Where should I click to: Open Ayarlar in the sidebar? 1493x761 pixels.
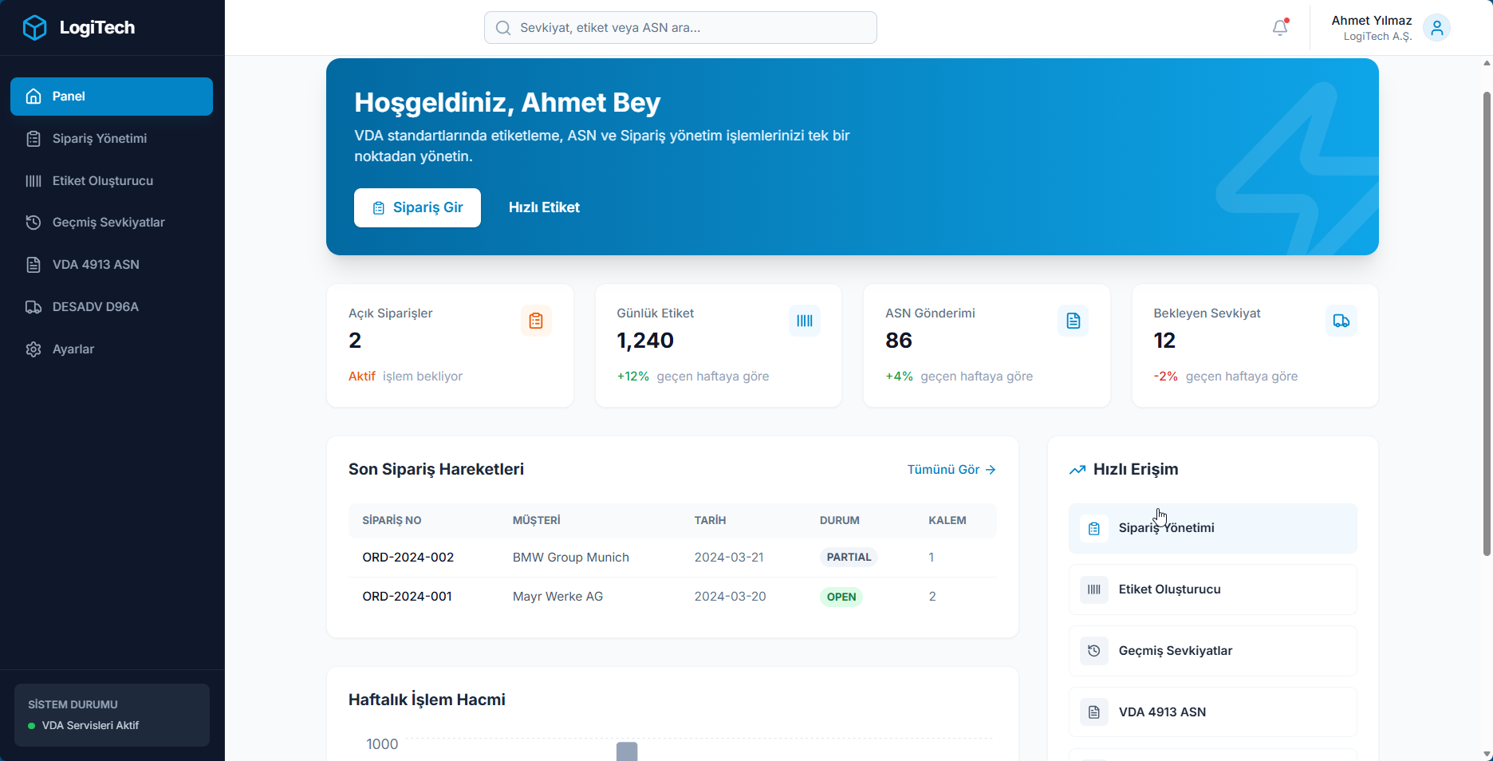112,349
